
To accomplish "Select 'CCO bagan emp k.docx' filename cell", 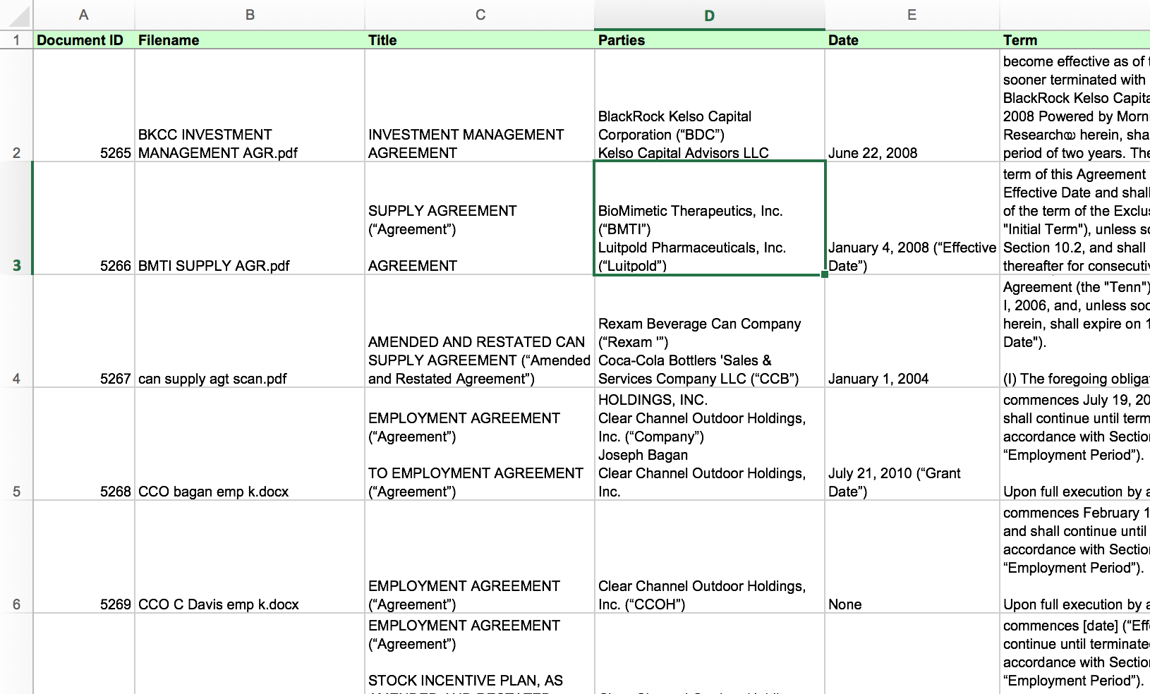I will 250,444.
